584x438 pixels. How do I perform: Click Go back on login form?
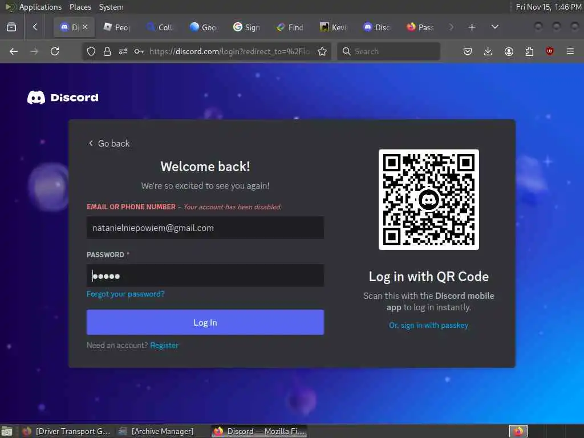(109, 143)
